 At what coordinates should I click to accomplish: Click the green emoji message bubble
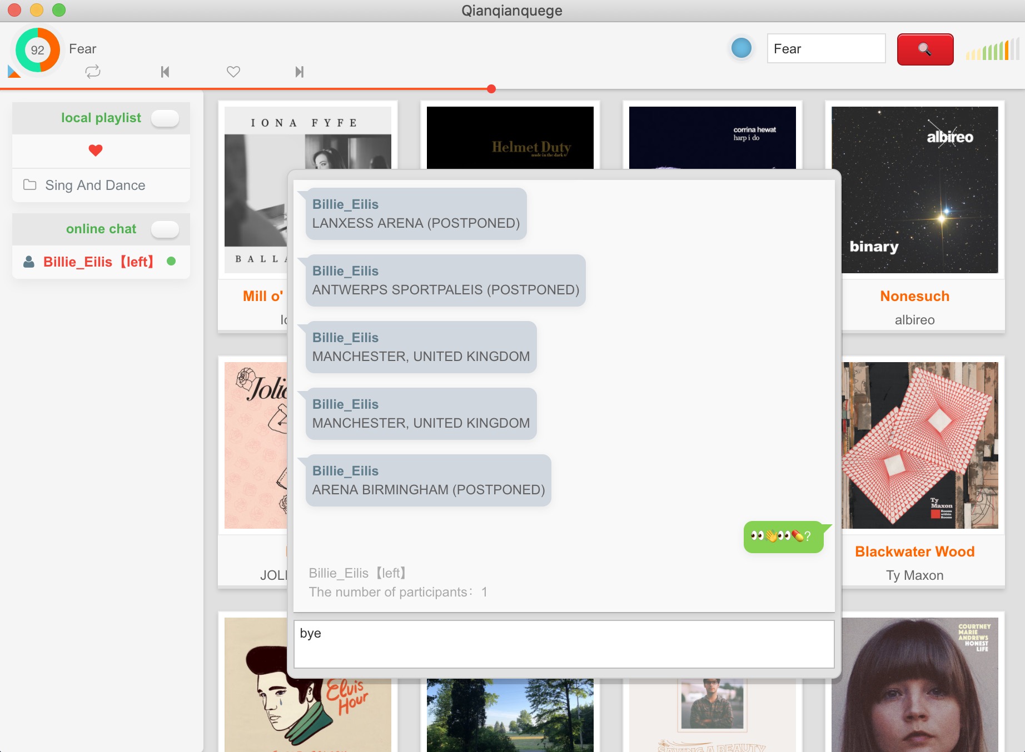click(x=784, y=537)
